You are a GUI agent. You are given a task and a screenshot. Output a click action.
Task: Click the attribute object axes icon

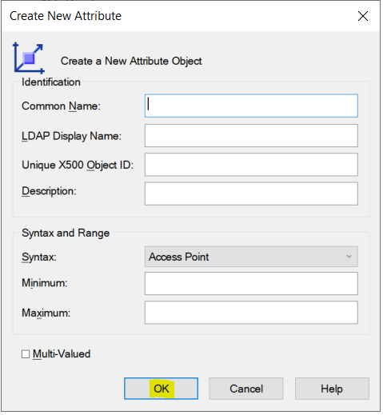point(29,58)
